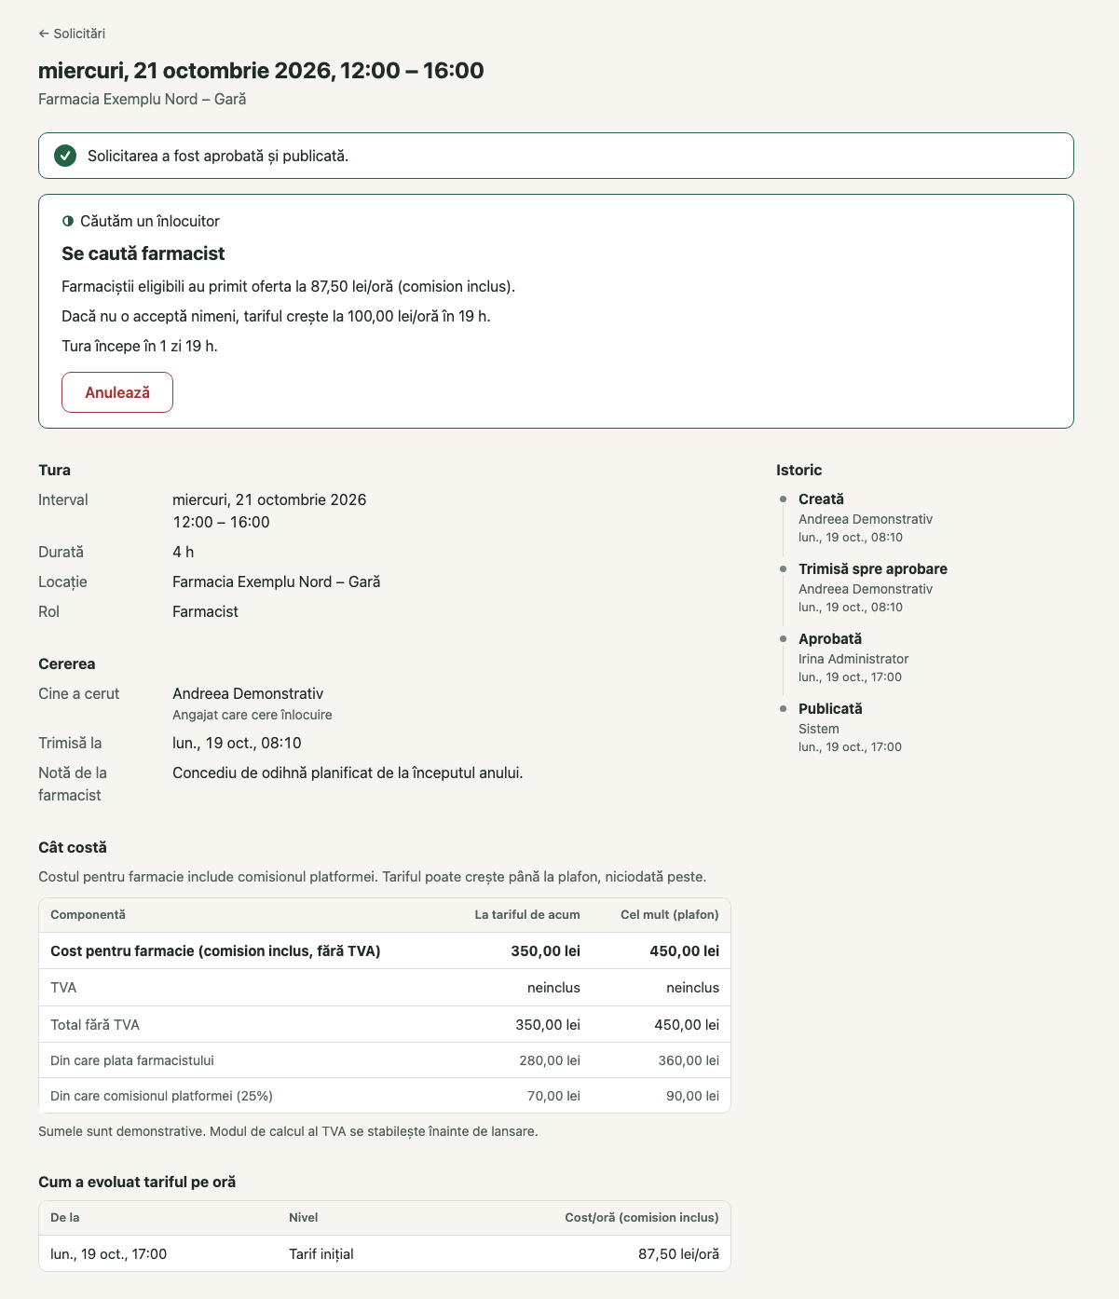Click the row label "Cost pentru farmacie (comision inclus, fără TVA)"
This screenshot has width=1119, height=1299.
(x=215, y=951)
